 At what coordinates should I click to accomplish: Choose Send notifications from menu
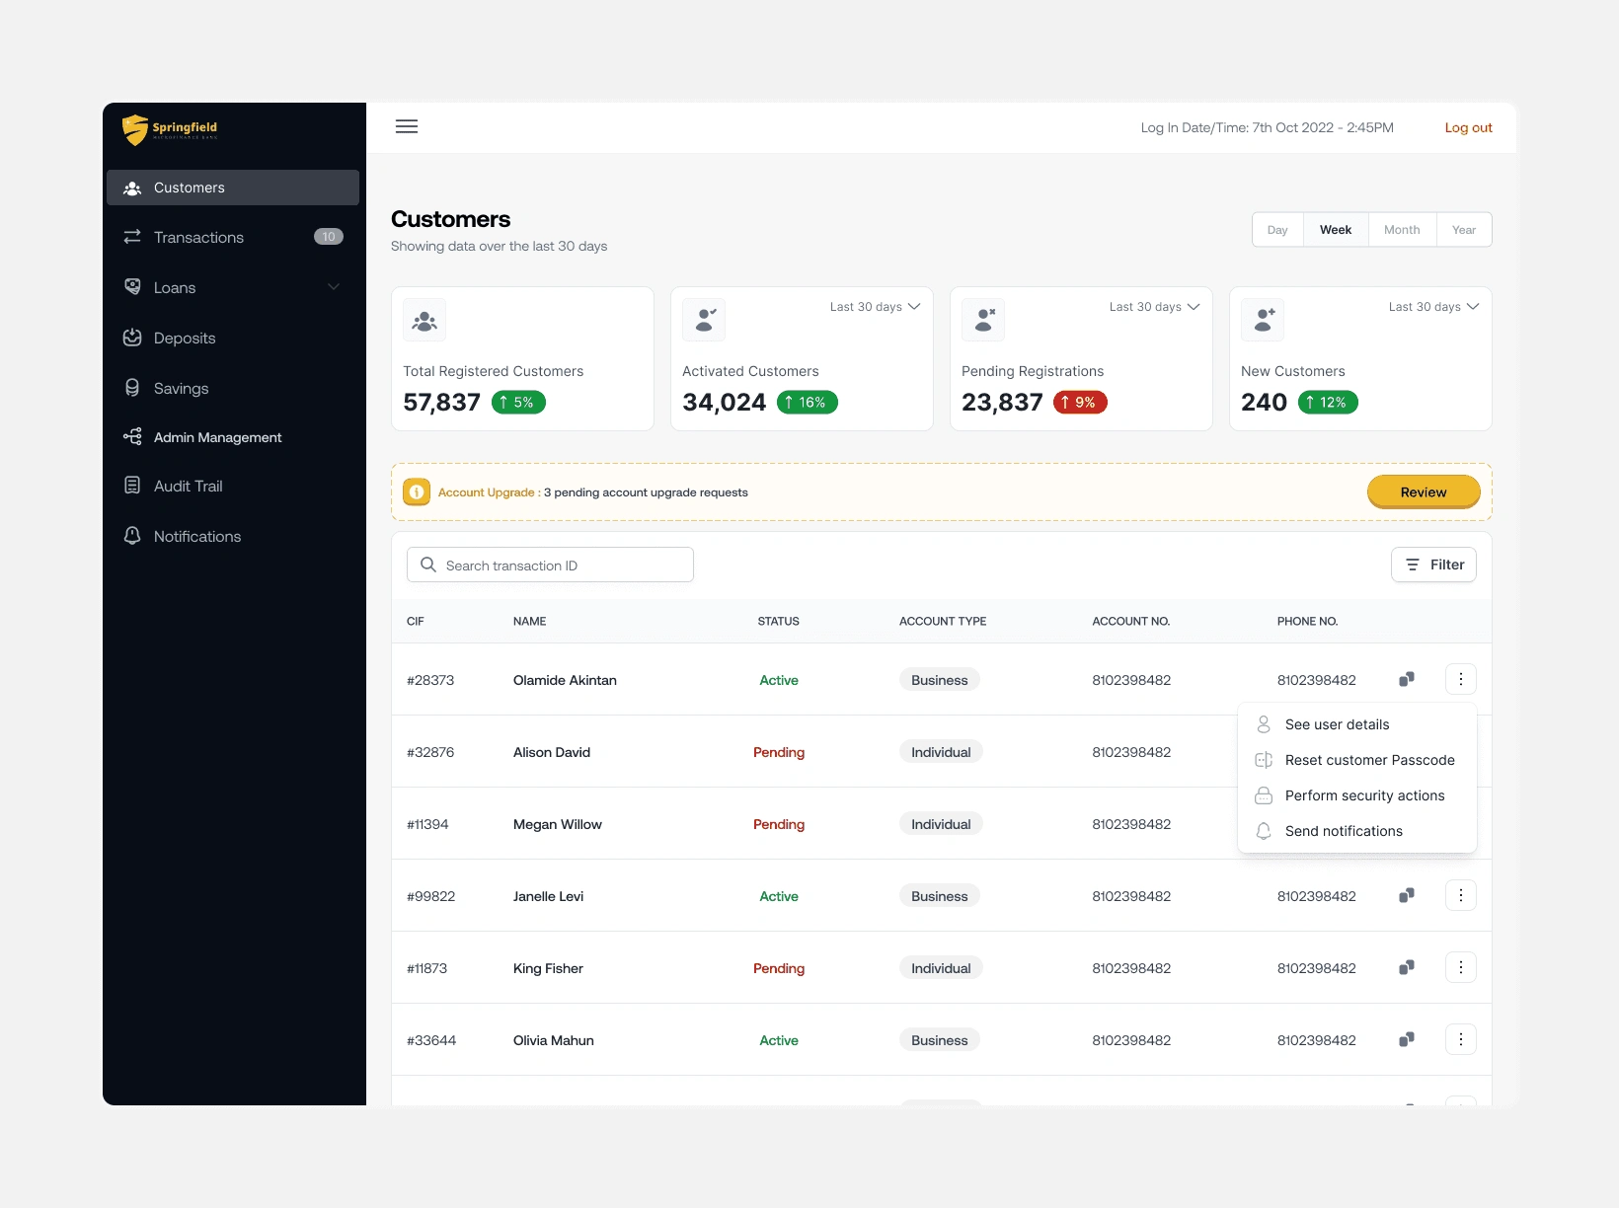pos(1357,831)
